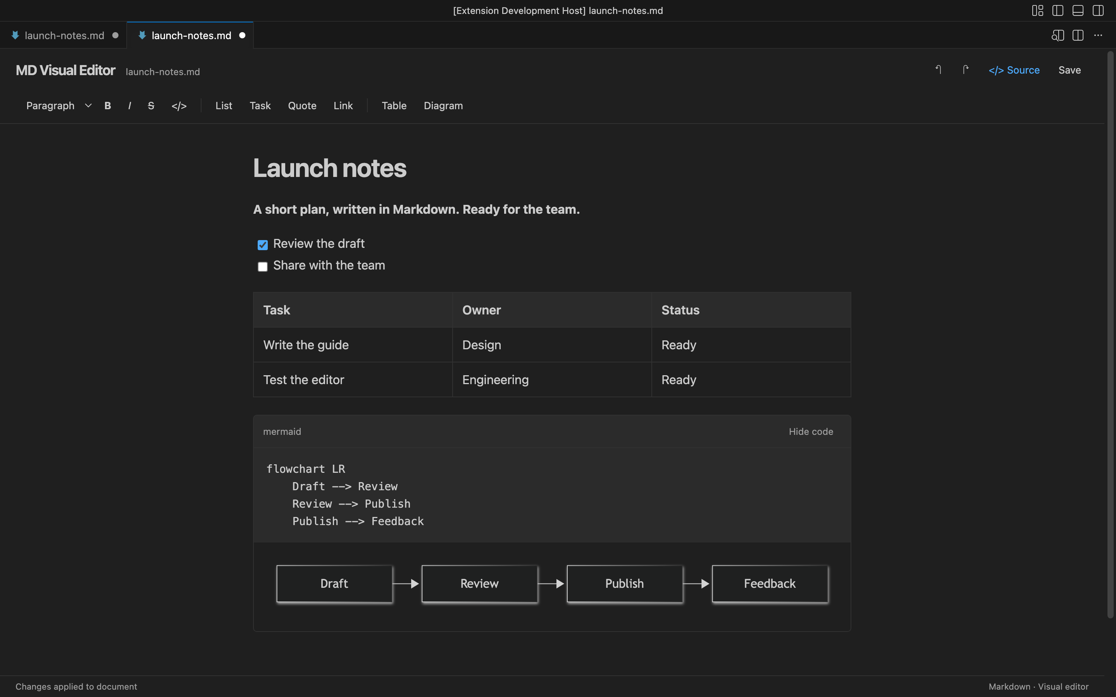Toggle italic formatting in the toolbar
Viewport: 1116px width, 697px height.
[129, 106]
